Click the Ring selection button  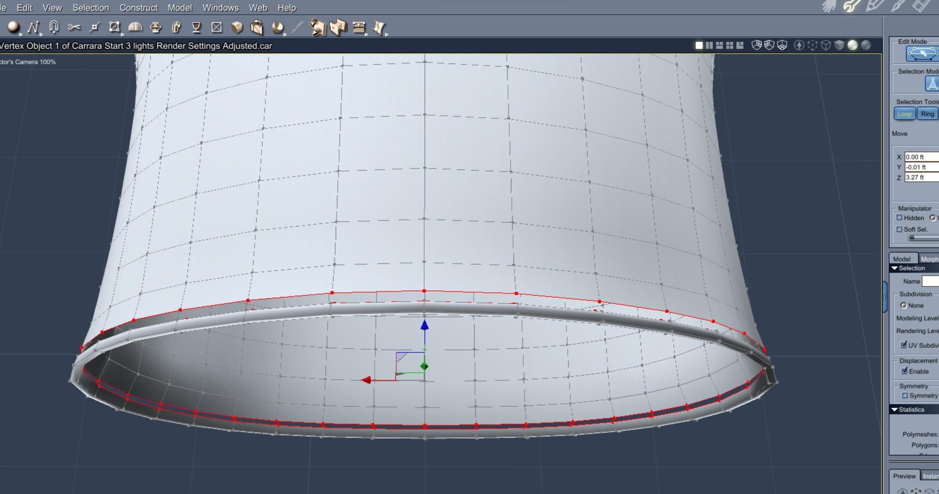(927, 114)
